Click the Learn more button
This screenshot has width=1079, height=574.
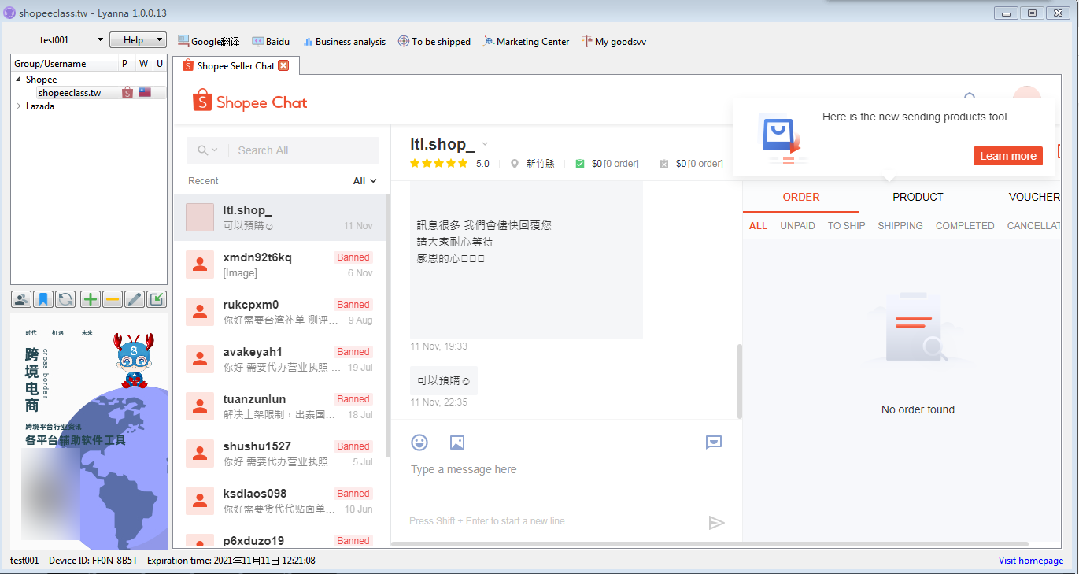[x=1008, y=156]
